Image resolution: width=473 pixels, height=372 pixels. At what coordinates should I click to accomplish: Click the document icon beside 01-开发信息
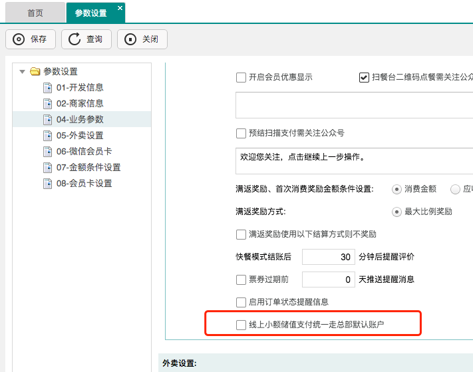pos(47,88)
